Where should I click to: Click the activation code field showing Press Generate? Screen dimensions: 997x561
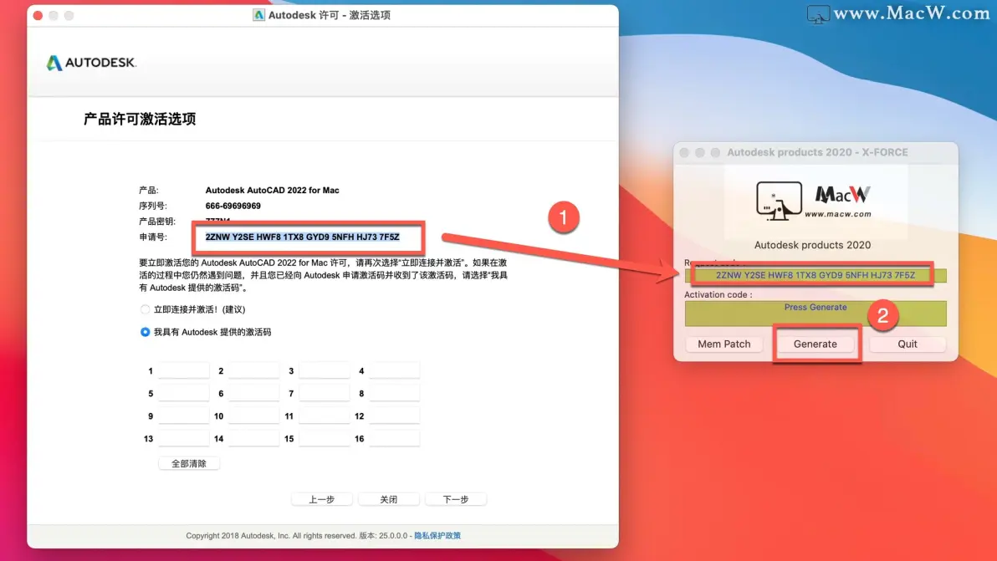815,314
